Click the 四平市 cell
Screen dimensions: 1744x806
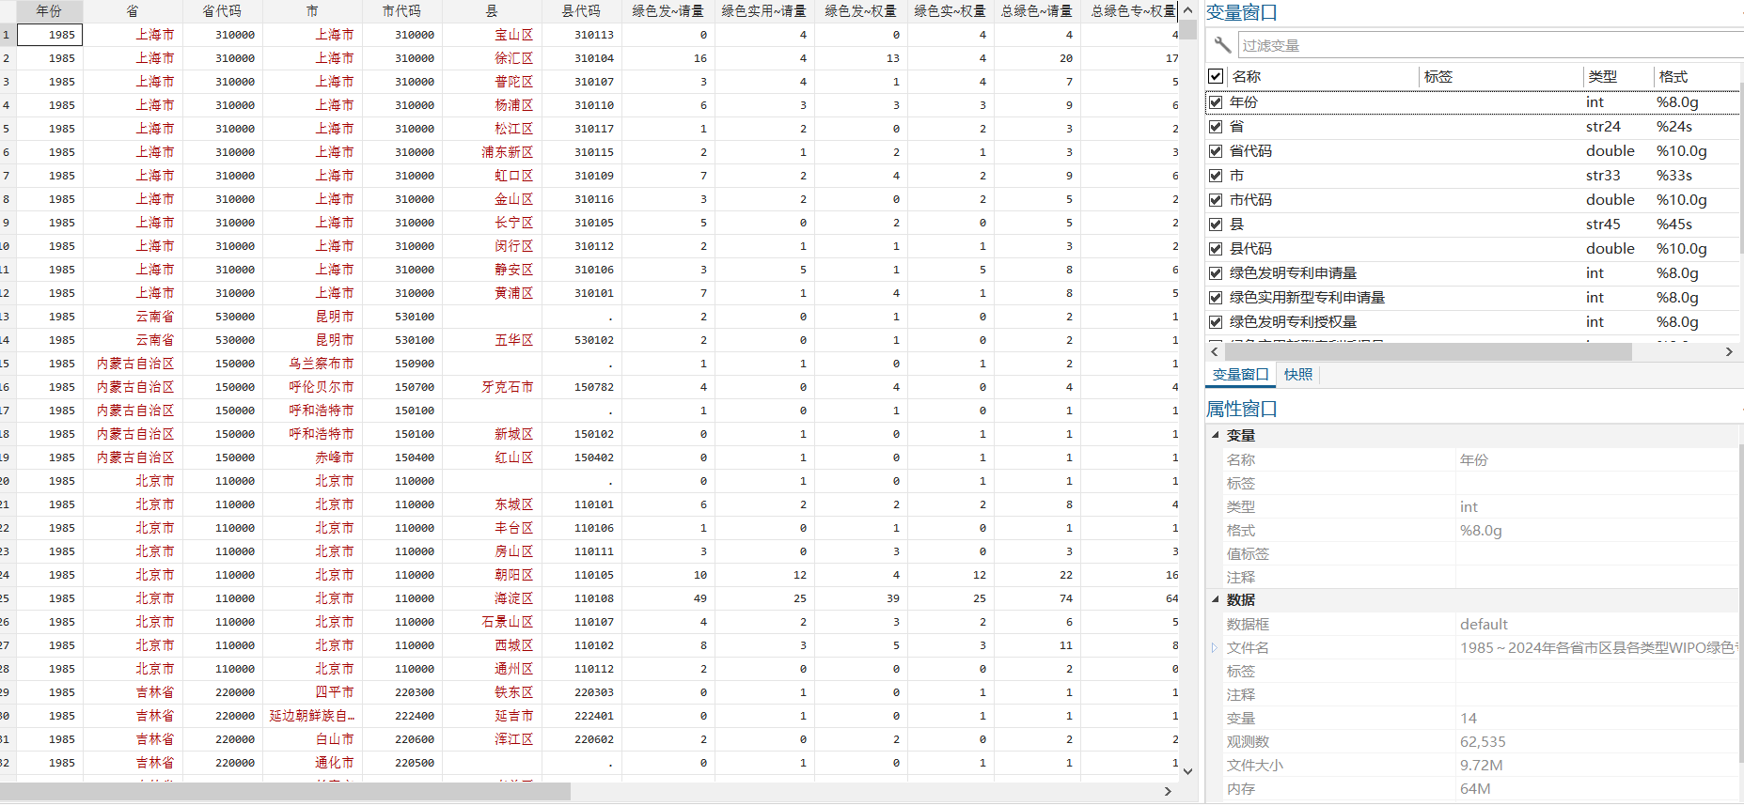(x=313, y=692)
